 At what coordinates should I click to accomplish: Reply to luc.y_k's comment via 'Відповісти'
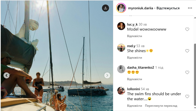pyautogui.click(x=134, y=36)
